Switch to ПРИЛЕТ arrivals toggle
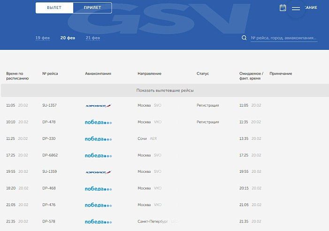 [x=92, y=8]
